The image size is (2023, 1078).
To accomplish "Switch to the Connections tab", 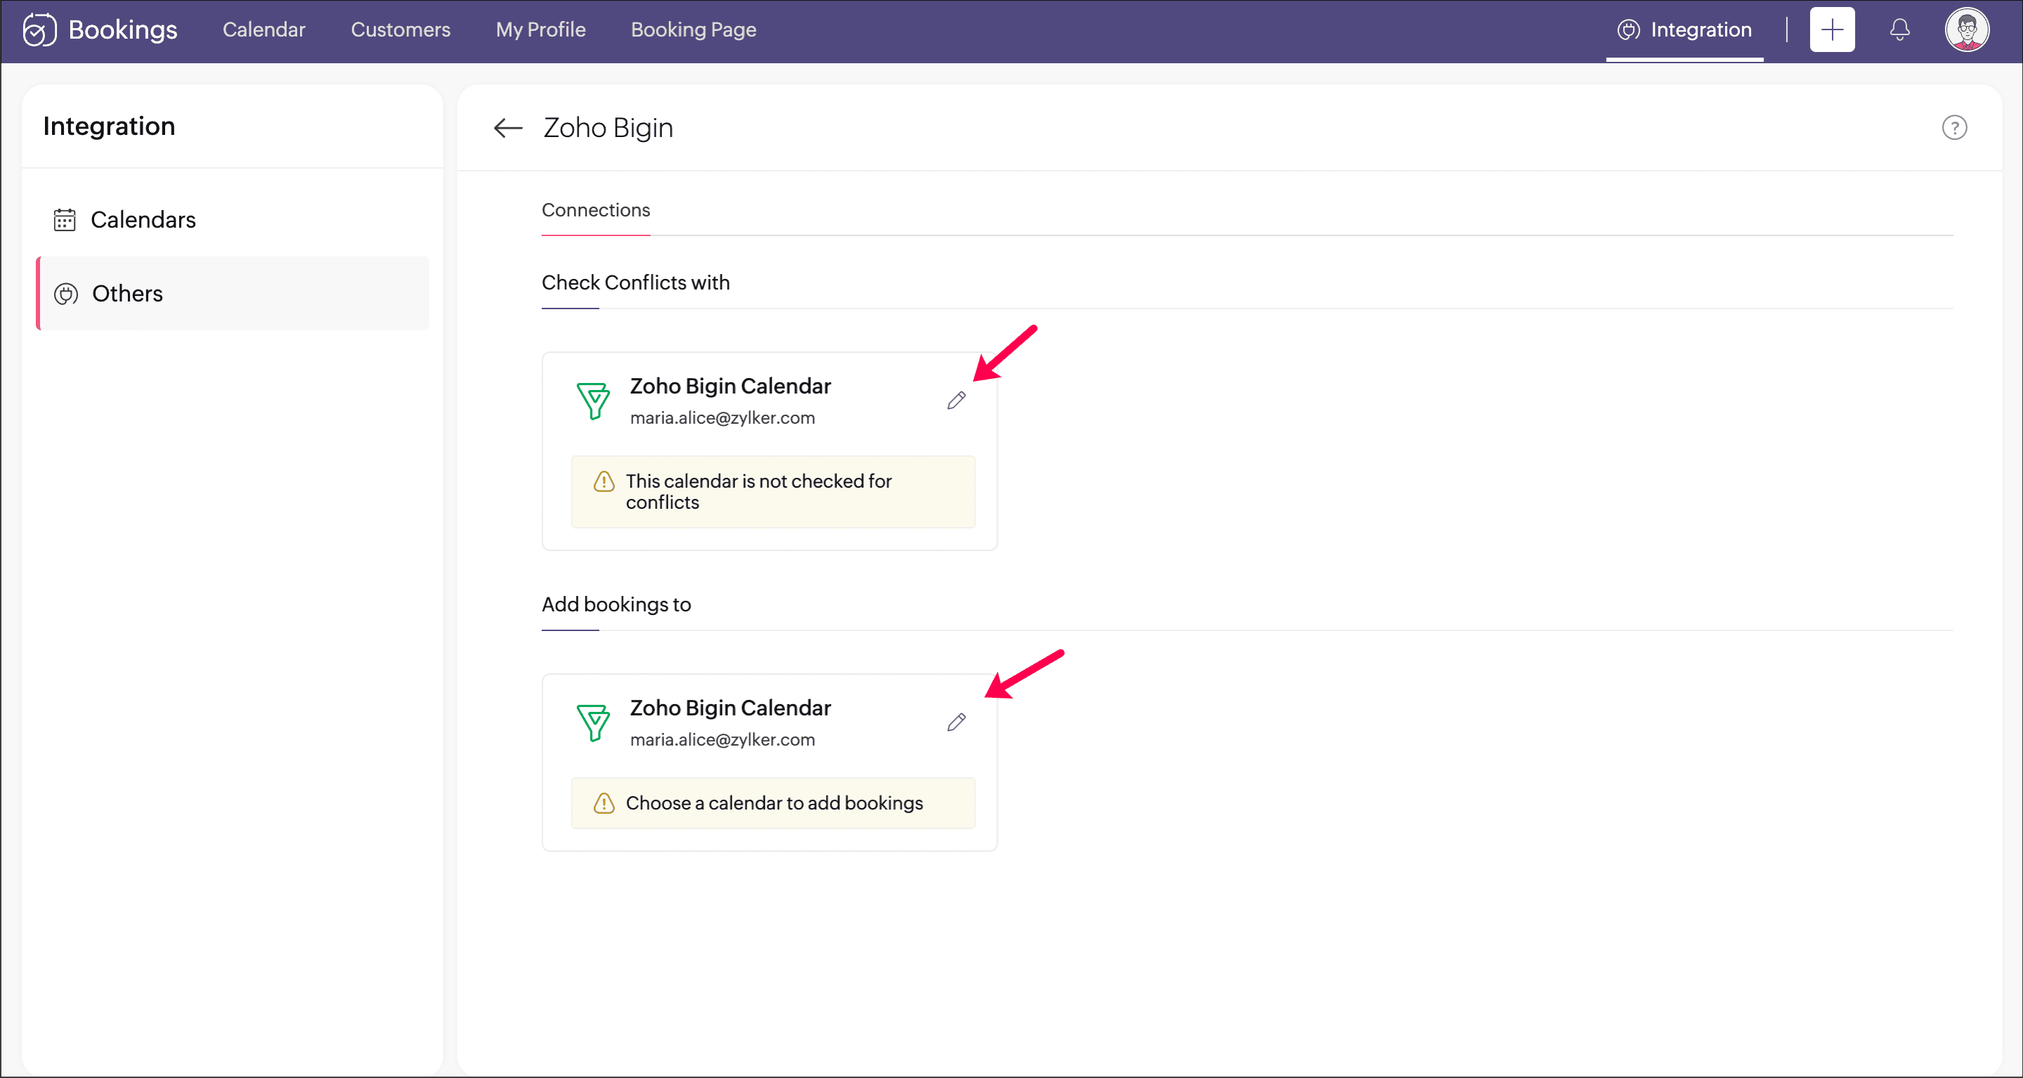I will [x=595, y=210].
